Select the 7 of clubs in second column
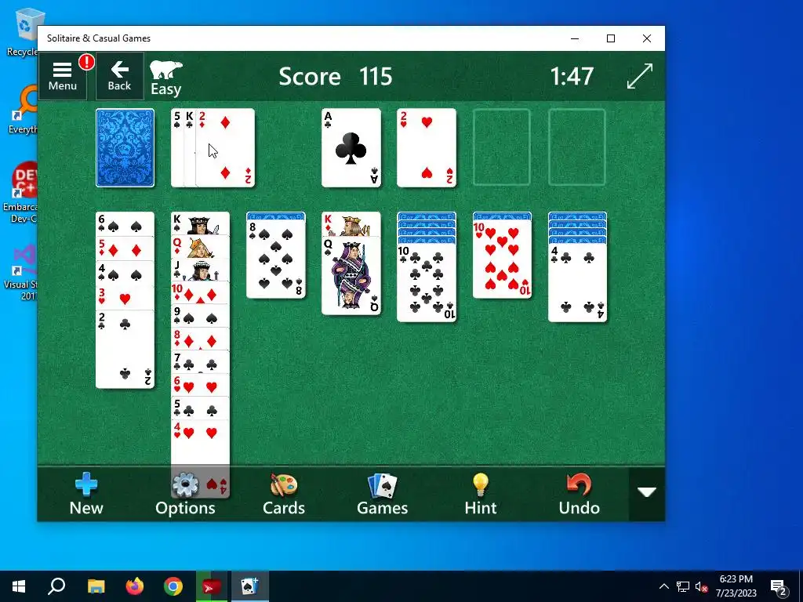This screenshot has width=803, height=602. click(200, 362)
